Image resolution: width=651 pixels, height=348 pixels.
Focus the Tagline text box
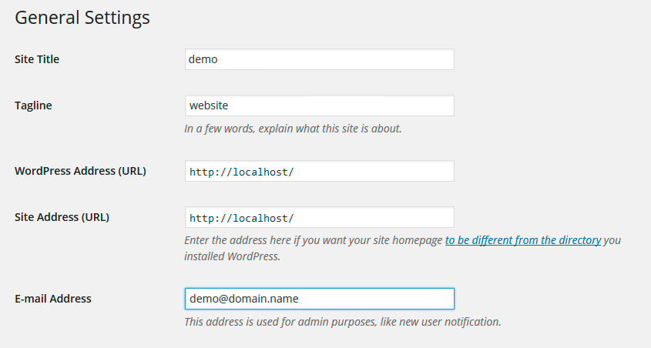click(319, 105)
